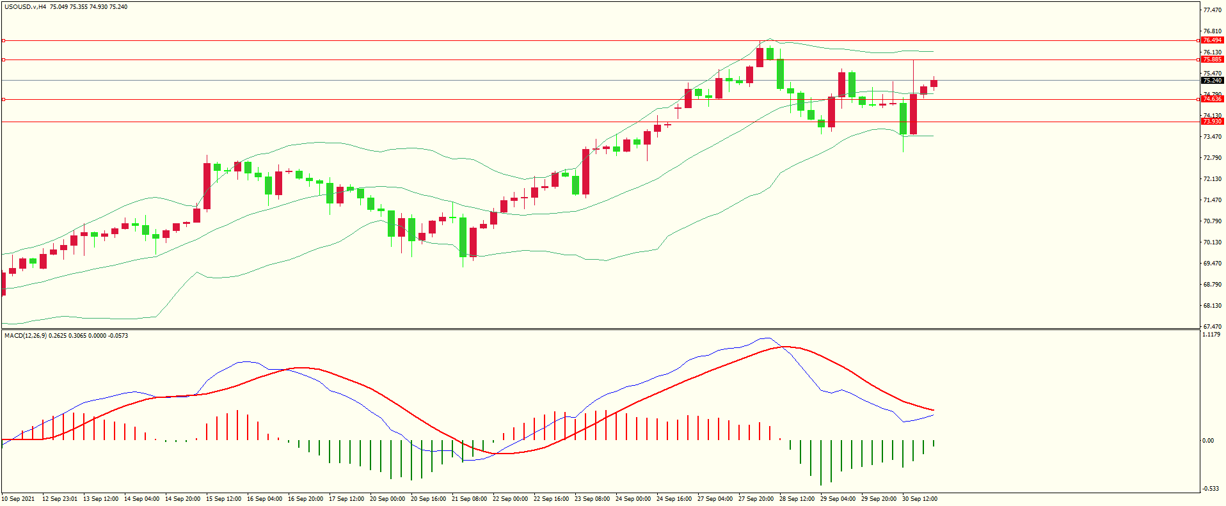Select the red 76.494 price tag
The height and width of the screenshot is (506, 1226).
click(x=1212, y=40)
